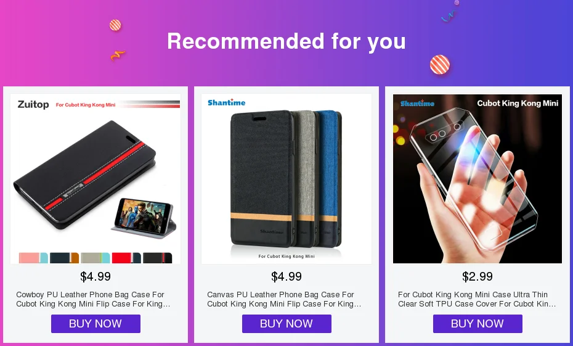Click the $2.99 price of clear case

click(477, 276)
